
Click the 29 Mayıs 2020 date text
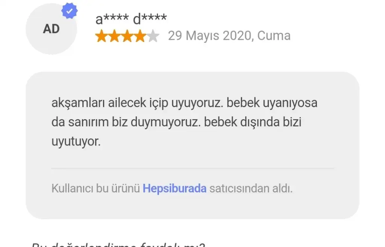[x=211, y=36]
